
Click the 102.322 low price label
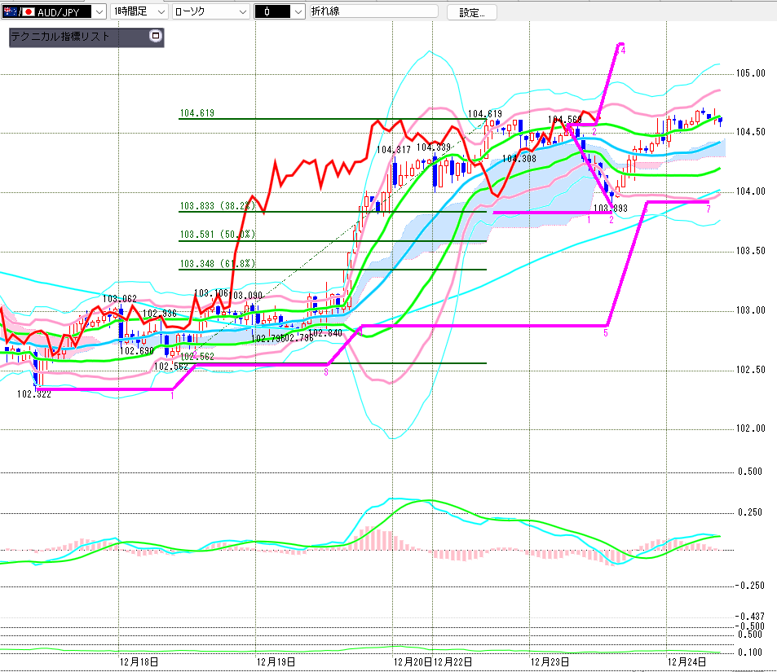tap(33, 394)
